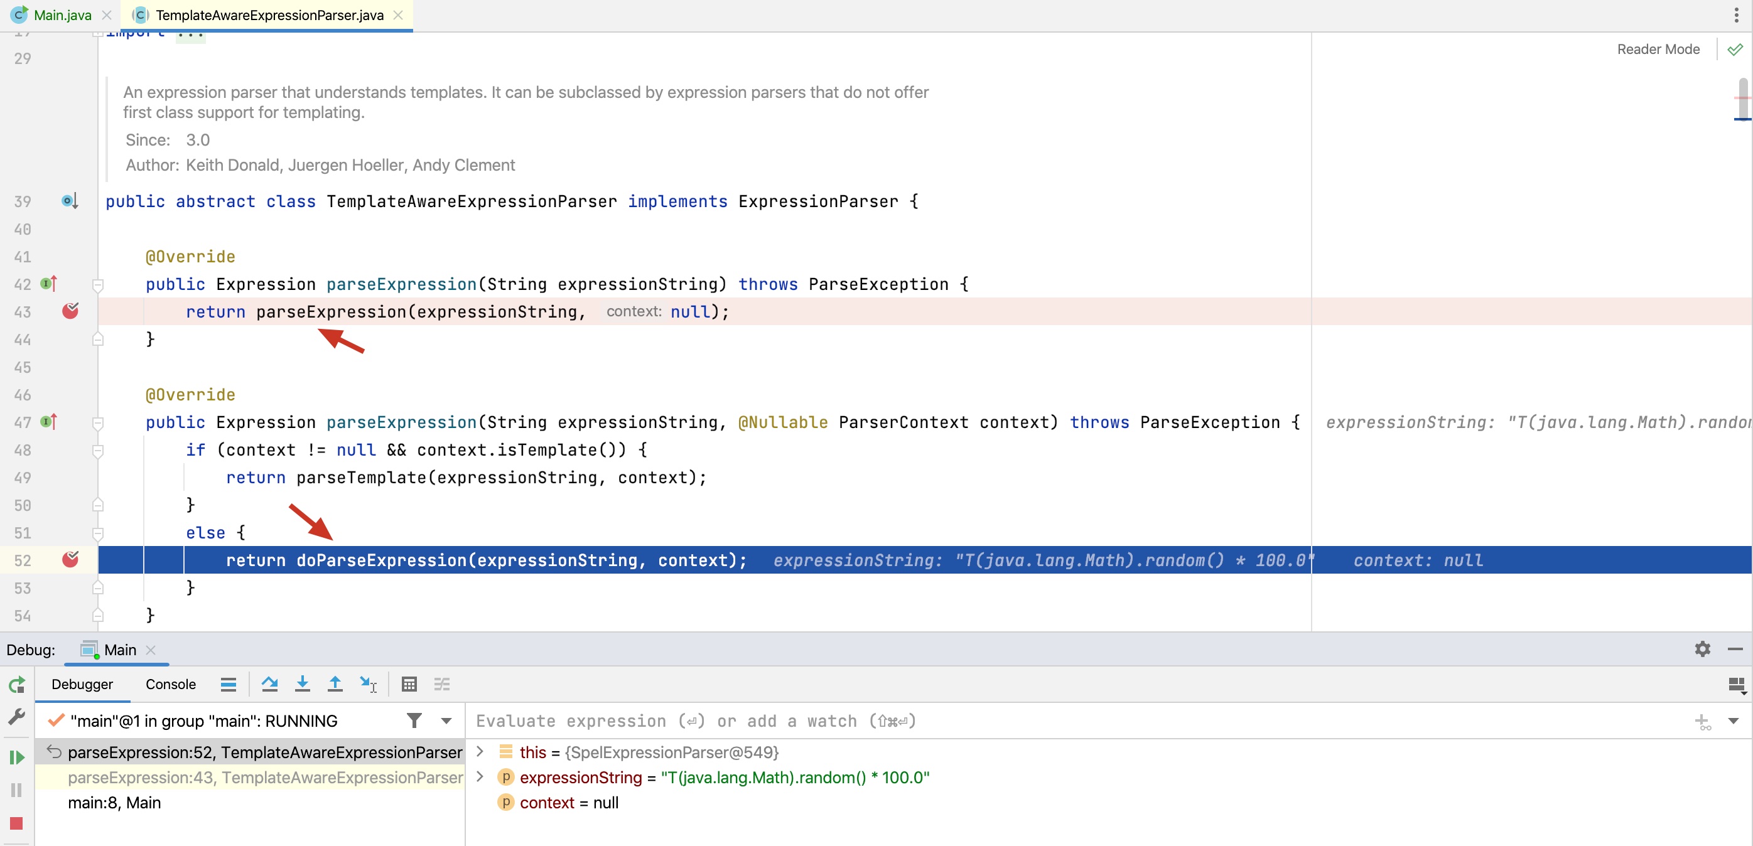Click the editor vertical scrollbar thumb

pyautogui.click(x=1742, y=99)
